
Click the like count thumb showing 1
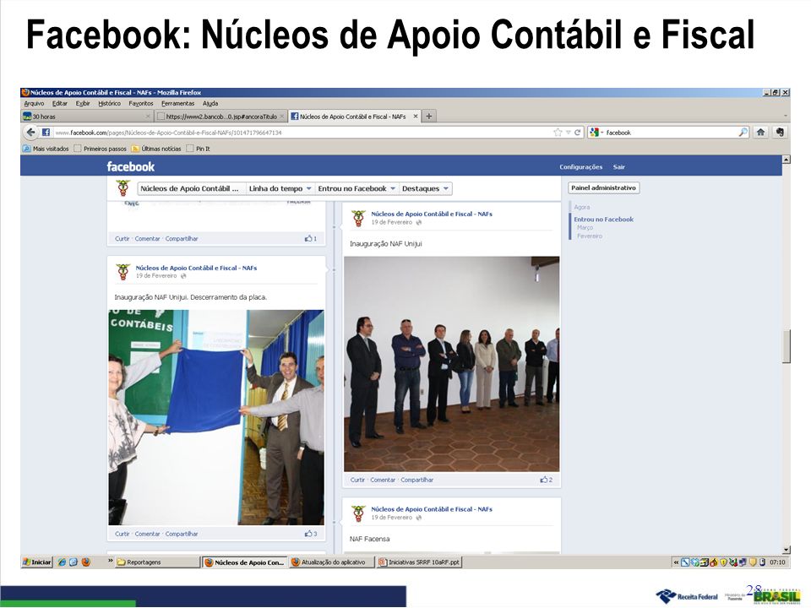coord(308,238)
